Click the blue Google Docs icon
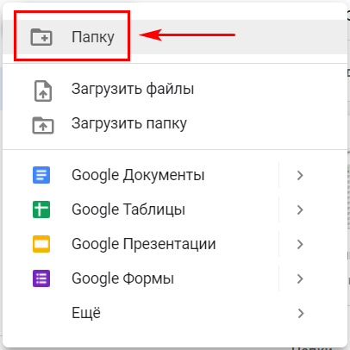This screenshot has width=350, height=350. click(41, 175)
